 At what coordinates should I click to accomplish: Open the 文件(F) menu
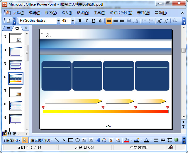tap(18, 13)
